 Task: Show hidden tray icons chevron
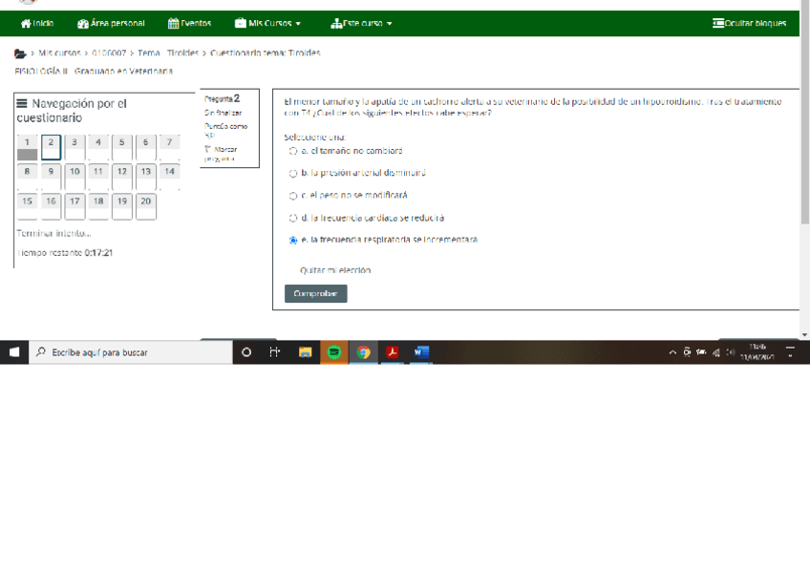(x=672, y=352)
